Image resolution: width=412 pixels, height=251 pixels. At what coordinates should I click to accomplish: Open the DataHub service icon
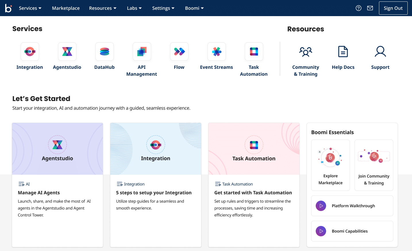coord(105,52)
